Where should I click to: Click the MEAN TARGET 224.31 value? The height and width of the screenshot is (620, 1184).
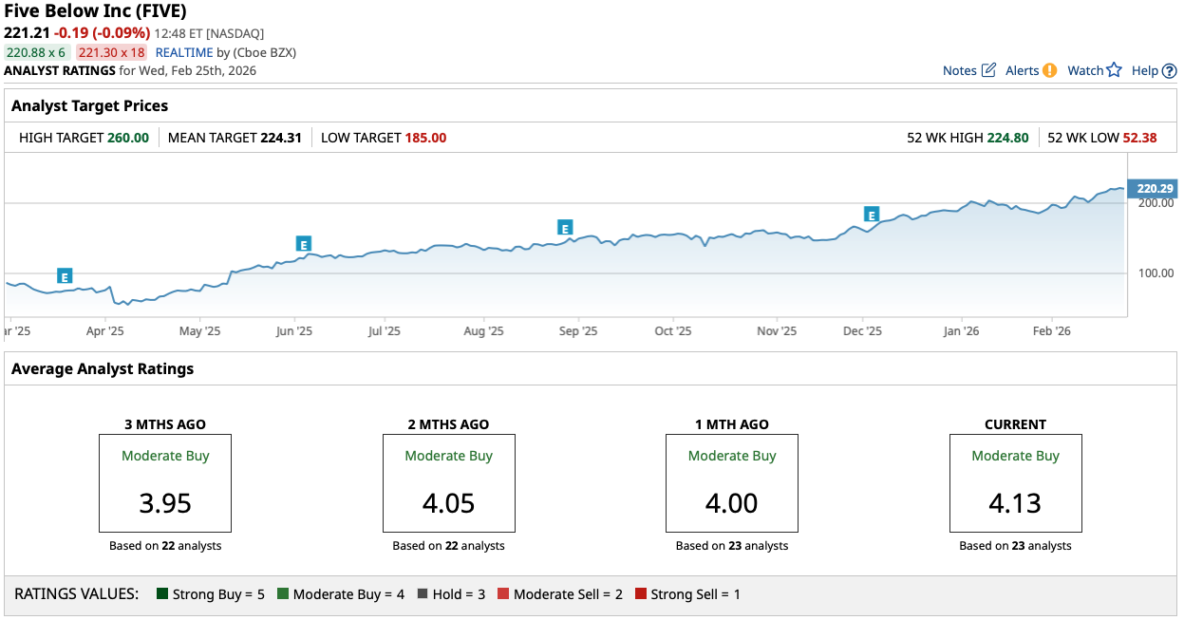[x=281, y=138]
